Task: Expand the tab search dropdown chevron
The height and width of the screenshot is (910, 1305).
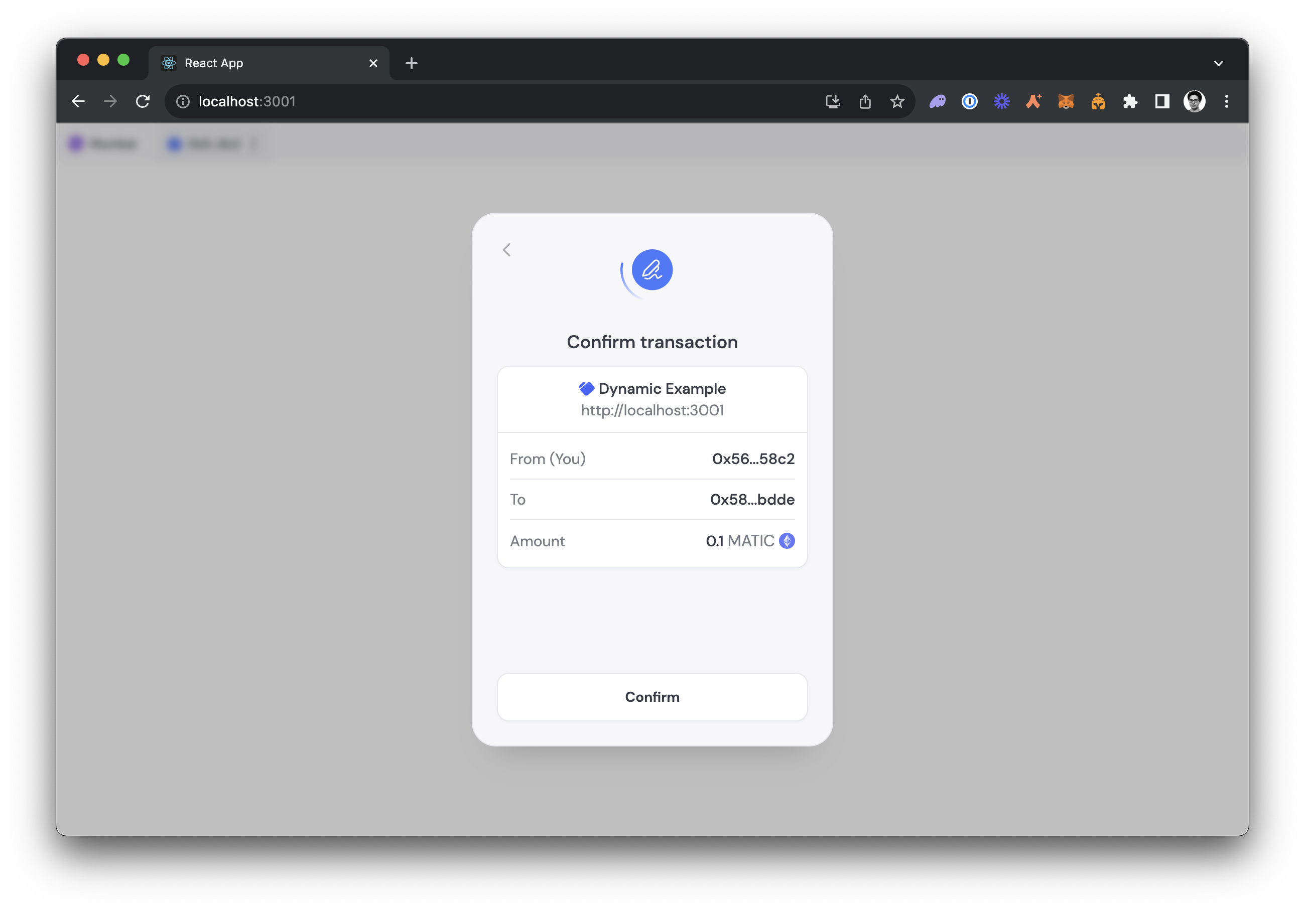Action: click(1218, 63)
